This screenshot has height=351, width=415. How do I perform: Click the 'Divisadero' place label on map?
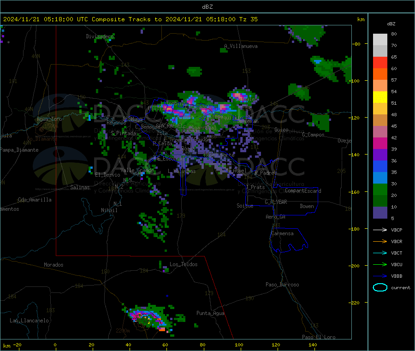(100, 36)
